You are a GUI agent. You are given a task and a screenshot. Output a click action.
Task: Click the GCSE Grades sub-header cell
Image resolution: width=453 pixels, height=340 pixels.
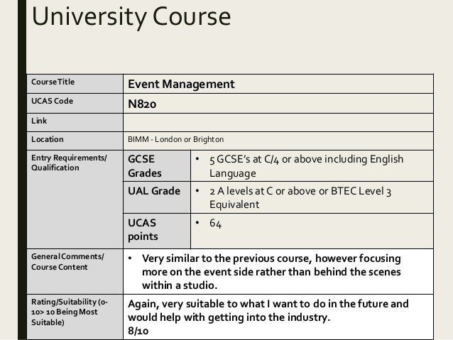157,166
